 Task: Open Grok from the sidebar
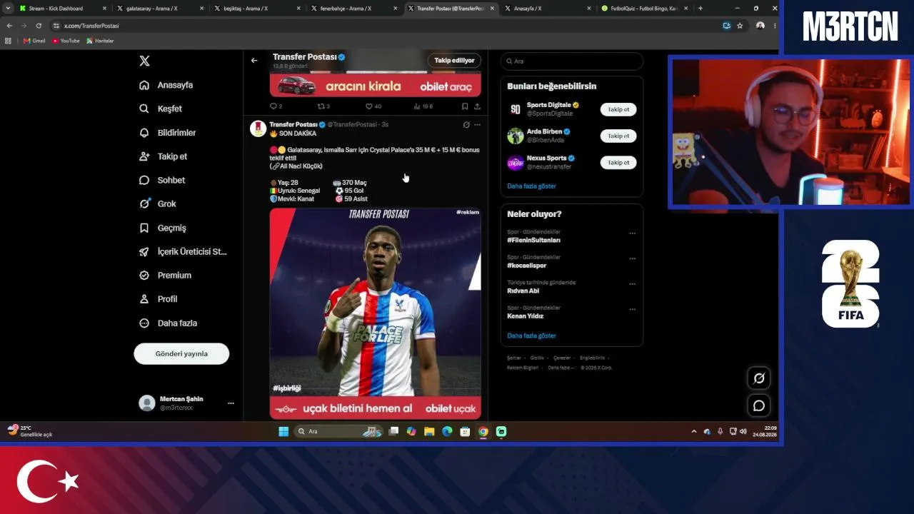[158, 203]
